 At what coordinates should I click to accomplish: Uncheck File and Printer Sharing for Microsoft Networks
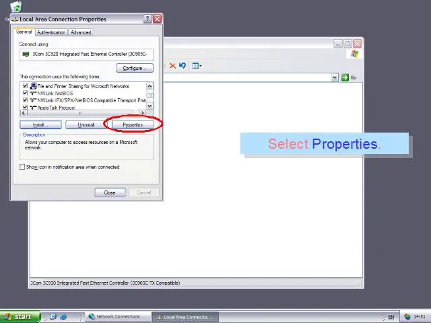point(26,86)
